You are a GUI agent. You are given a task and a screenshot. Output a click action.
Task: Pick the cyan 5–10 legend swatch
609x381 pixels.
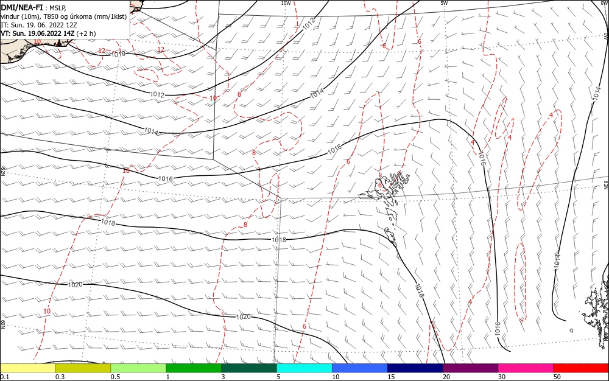click(x=304, y=368)
